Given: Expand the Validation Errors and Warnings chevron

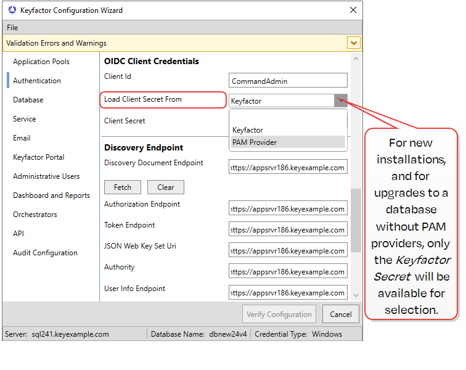Looking at the screenshot, I should [x=353, y=43].
